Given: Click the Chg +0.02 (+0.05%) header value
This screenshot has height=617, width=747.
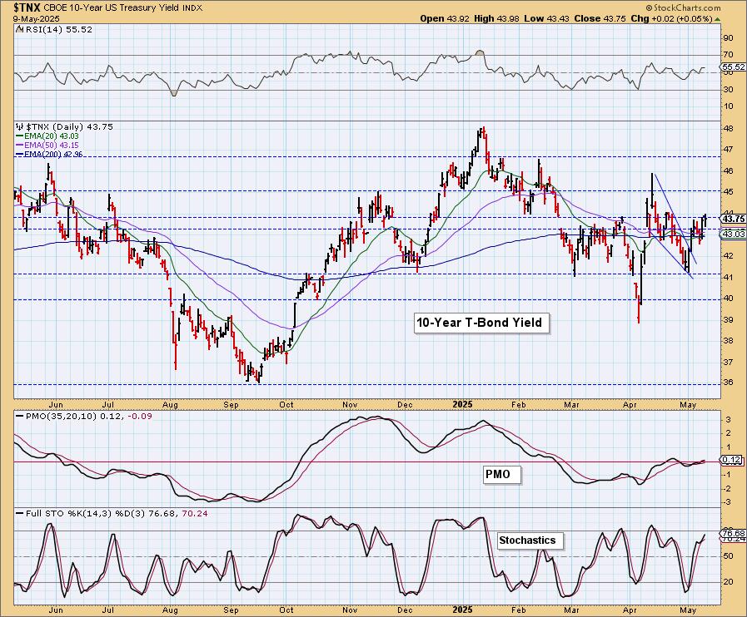Looking at the screenshot, I should pos(671,18).
